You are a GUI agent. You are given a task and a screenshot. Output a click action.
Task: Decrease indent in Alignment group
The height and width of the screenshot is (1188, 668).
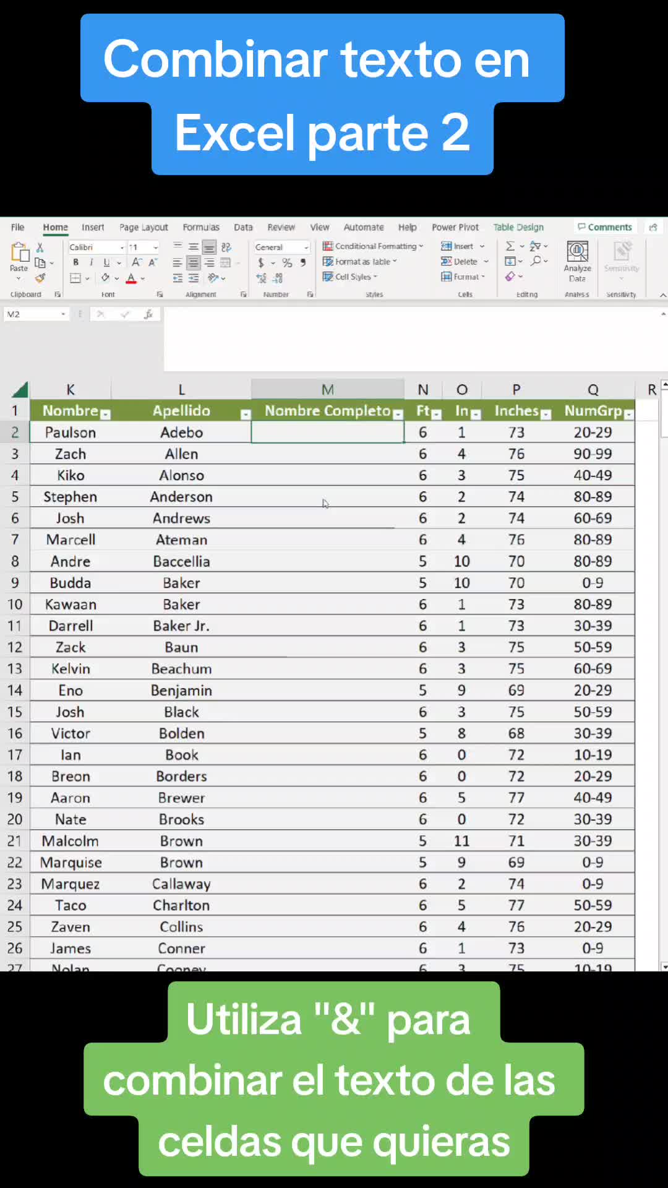pyautogui.click(x=178, y=278)
